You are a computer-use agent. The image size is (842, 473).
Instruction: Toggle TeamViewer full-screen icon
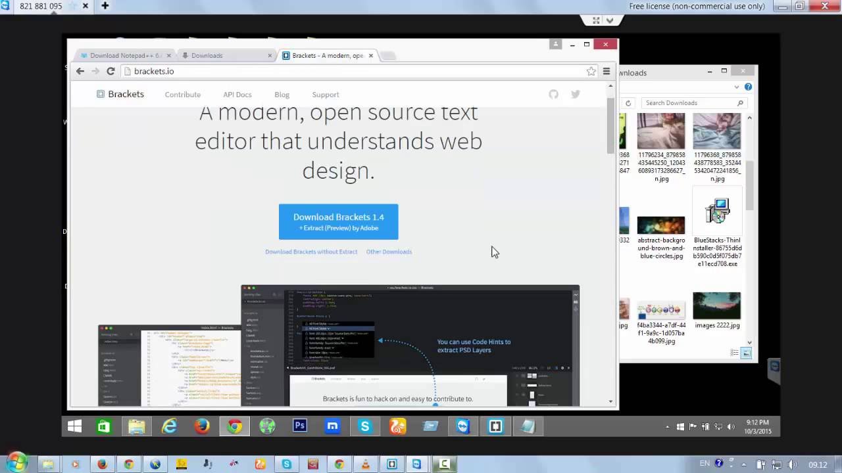(x=596, y=20)
